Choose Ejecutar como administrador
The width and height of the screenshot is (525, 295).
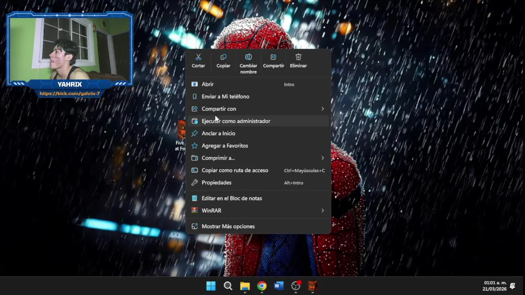pos(258,121)
